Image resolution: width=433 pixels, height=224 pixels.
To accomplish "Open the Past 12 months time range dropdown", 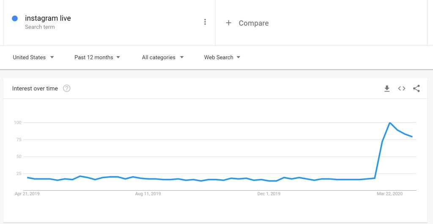I will pyautogui.click(x=97, y=57).
